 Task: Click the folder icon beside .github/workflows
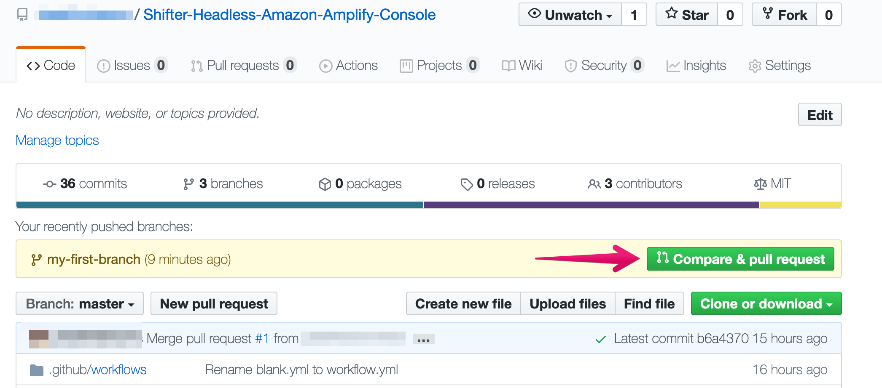37,370
